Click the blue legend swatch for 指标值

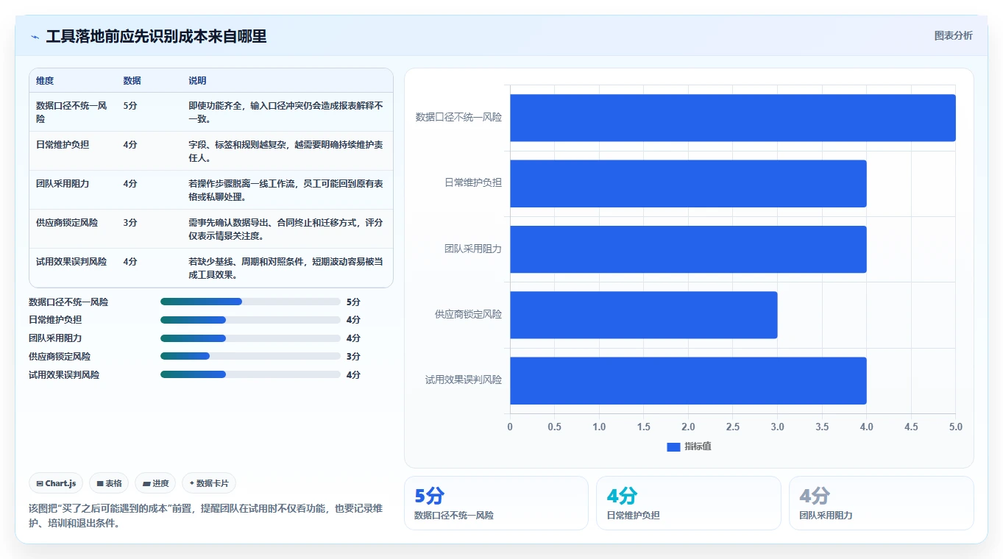(x=673, y=446)
